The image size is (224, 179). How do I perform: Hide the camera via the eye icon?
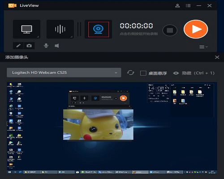coord(176,73)
